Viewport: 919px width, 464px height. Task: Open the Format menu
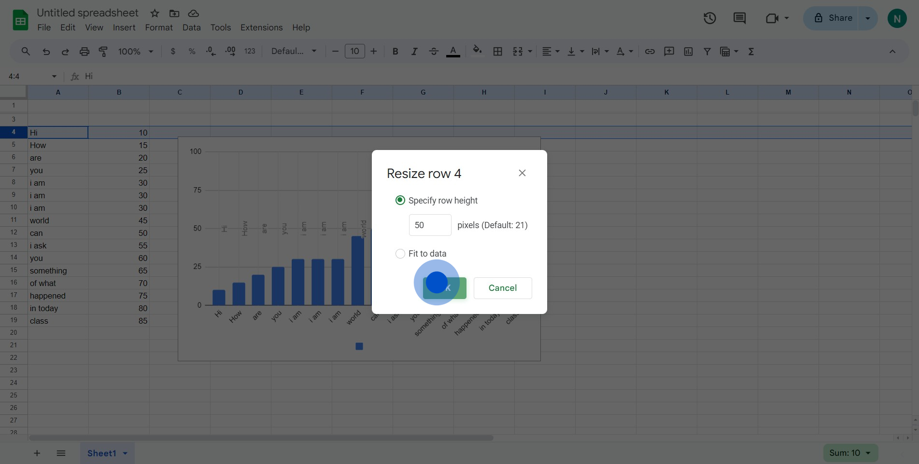(159, 27)
